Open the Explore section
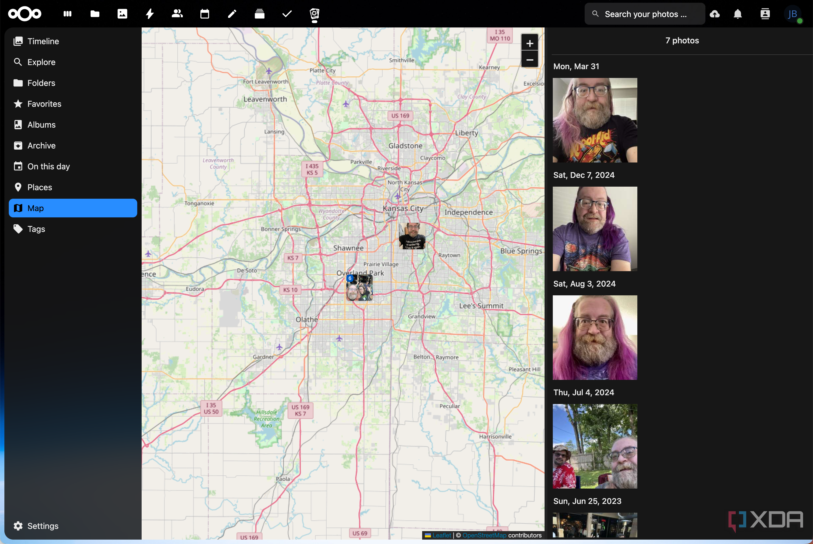Image resolution: width=813 pixels, height=544 pixels. click(73, 62)
